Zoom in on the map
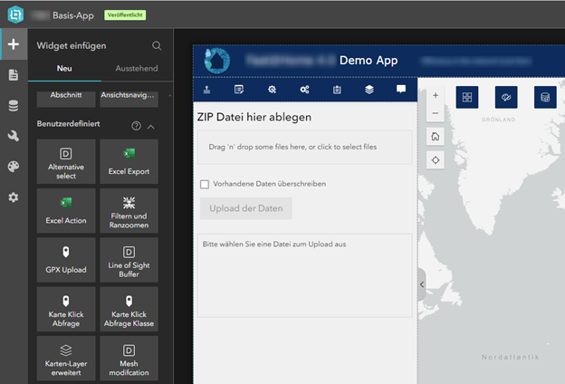This screenshot has width=565, height=384. 436,96
